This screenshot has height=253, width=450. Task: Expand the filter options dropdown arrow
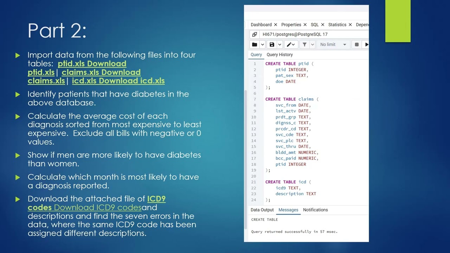tap(312, 45)
